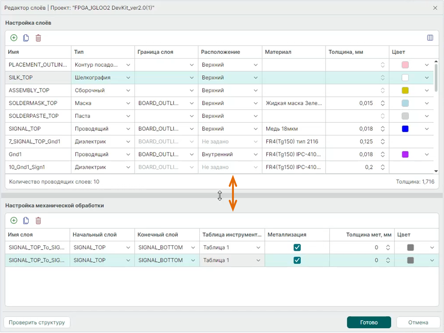444x333 pixels.
Task: Close the layer editor window
Action: [435, 8]
